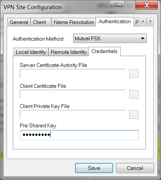Show the Local Identity sub-tab

pos(31,52)
